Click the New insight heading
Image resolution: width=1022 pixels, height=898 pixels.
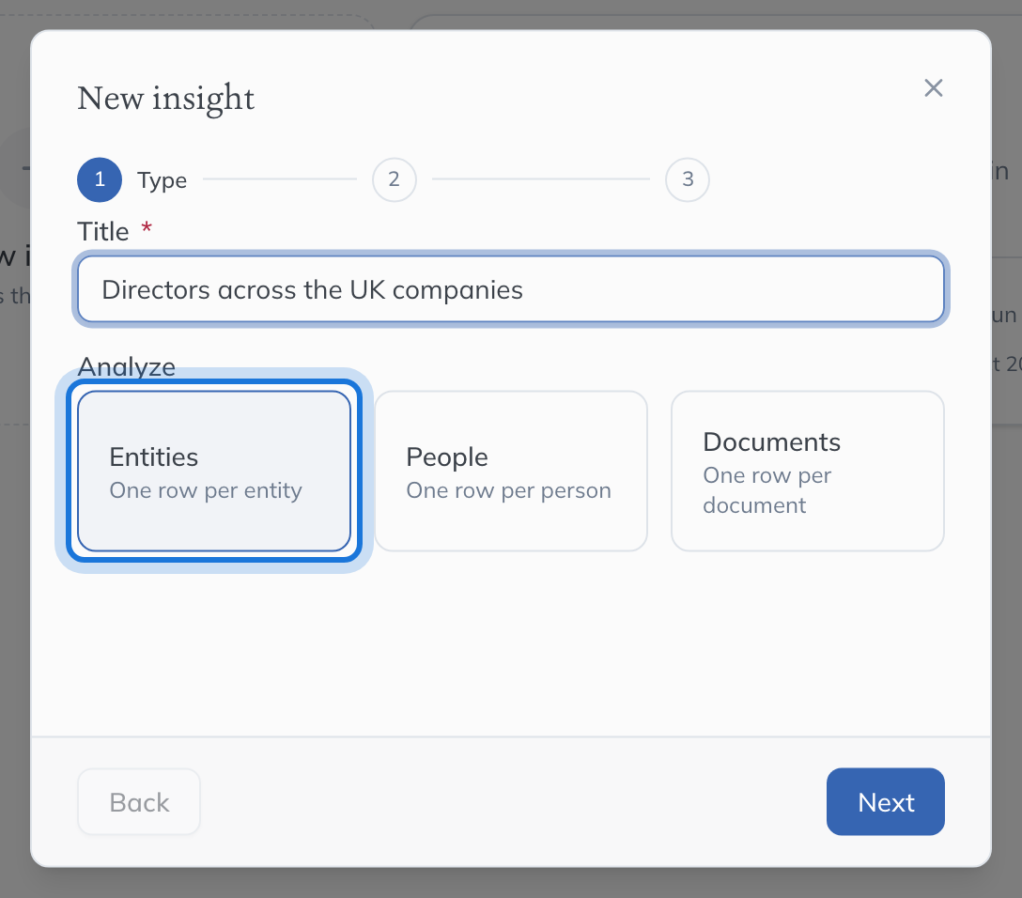pos(165,99)
